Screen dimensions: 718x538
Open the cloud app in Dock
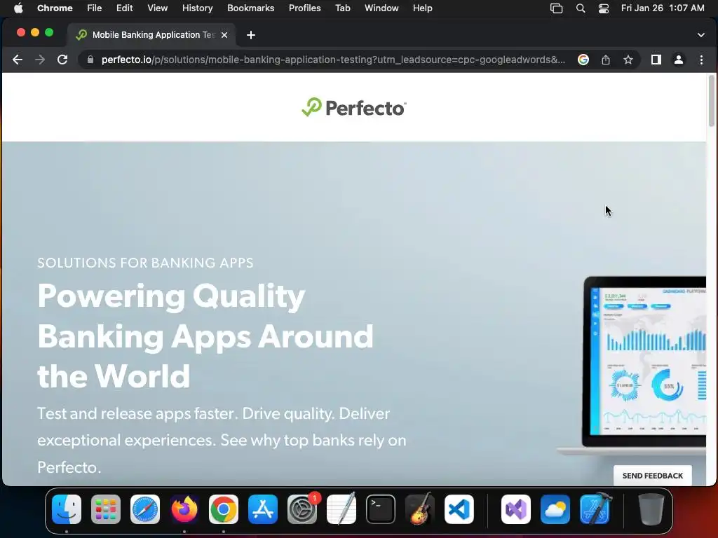pyautogui.click(x=555, y=509)
